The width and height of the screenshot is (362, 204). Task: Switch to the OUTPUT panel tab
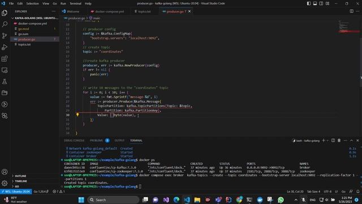[x=119, y=141]
